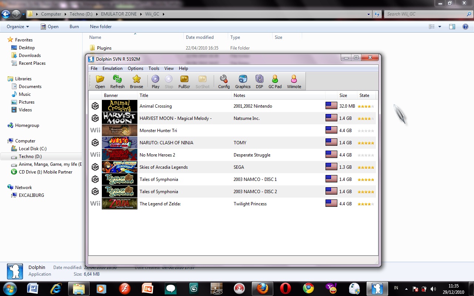
Task: Expand the breadcrumb arrow after EMULATOR ZONE
Action: (140, 14)
